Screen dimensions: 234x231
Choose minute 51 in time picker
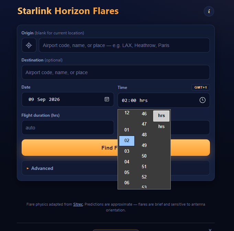click(x=144, y=166)
